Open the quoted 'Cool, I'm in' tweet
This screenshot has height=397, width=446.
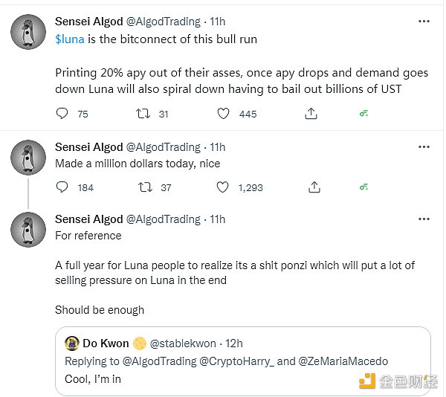point(245,378)
